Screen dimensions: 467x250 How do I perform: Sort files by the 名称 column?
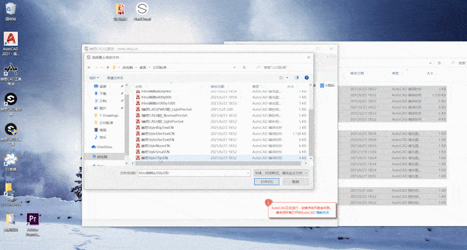coord(139,87)
